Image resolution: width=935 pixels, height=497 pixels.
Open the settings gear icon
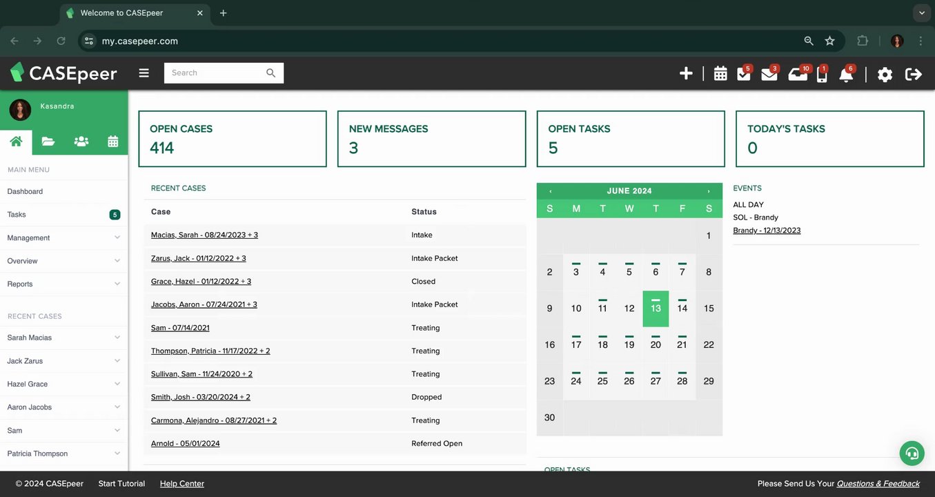885,74
